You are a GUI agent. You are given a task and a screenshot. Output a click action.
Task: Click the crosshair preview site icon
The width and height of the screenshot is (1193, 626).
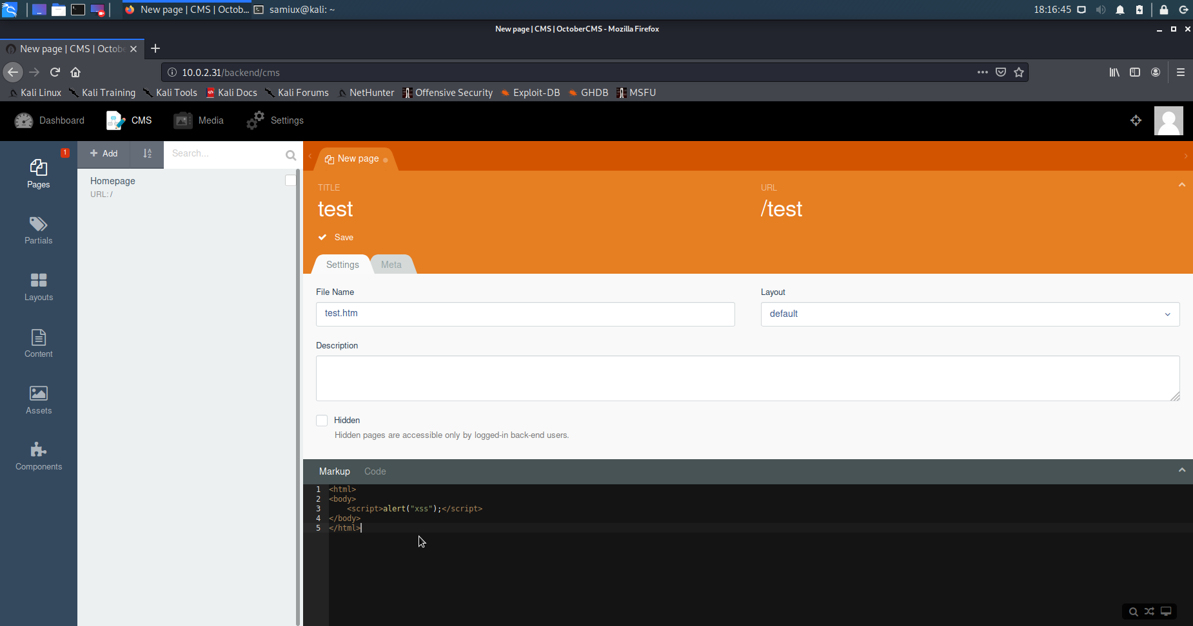1136,120
